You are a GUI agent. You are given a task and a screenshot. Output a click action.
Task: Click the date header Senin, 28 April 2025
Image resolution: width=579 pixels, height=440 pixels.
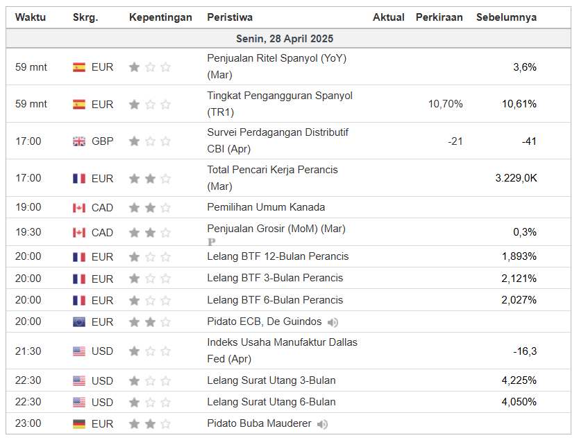click(x=285, y=39)
